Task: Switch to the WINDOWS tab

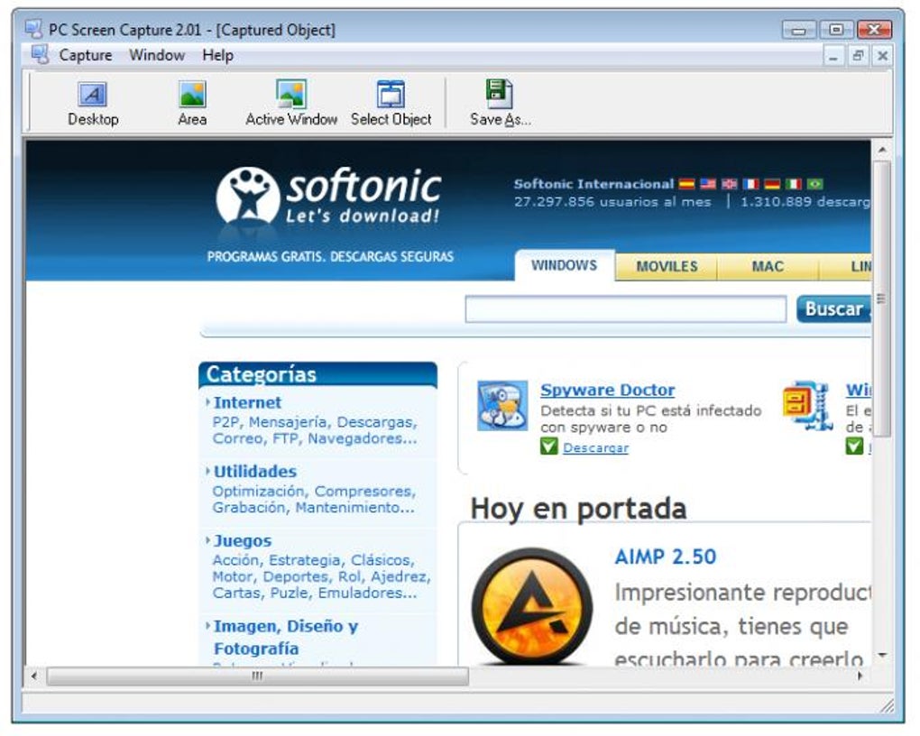Action: pos(565,265)
